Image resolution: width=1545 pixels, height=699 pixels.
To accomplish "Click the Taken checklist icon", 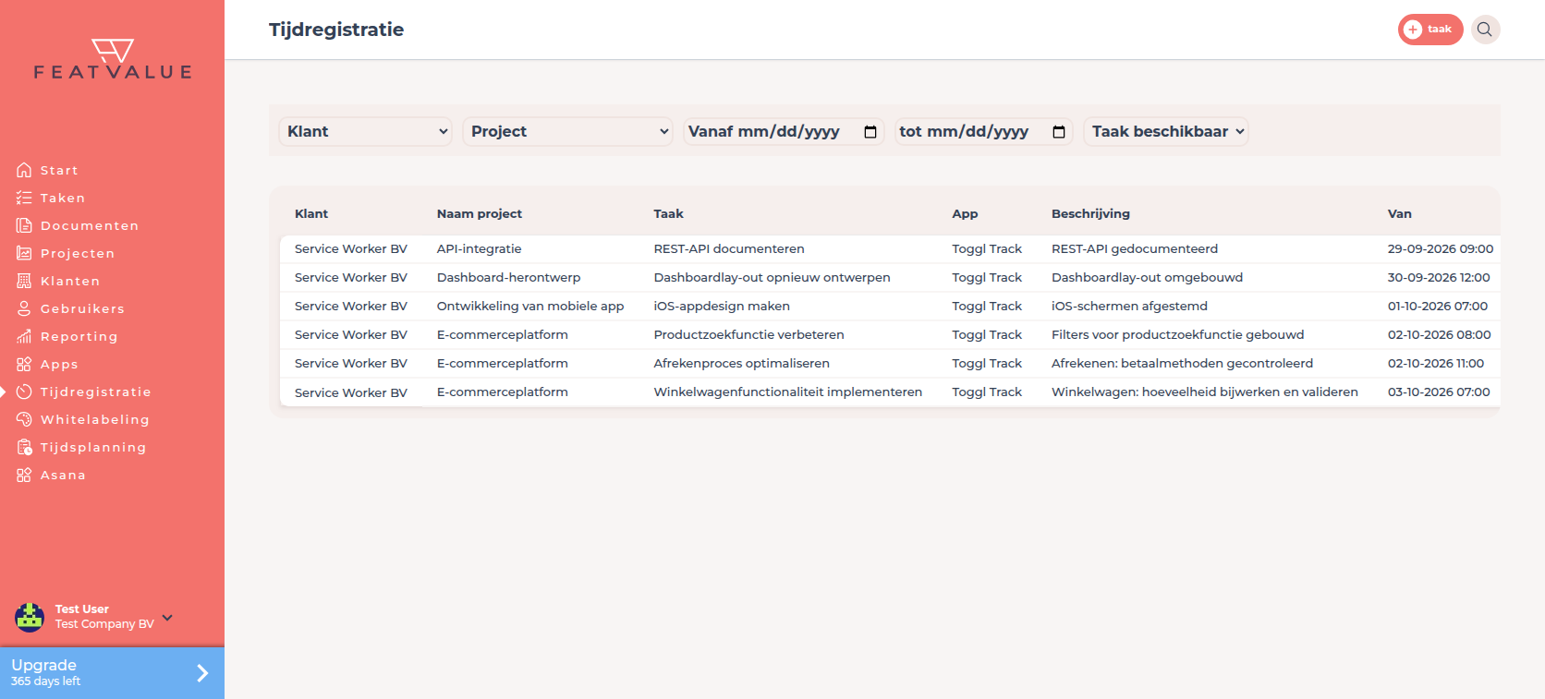I will [x=24, y=198].
